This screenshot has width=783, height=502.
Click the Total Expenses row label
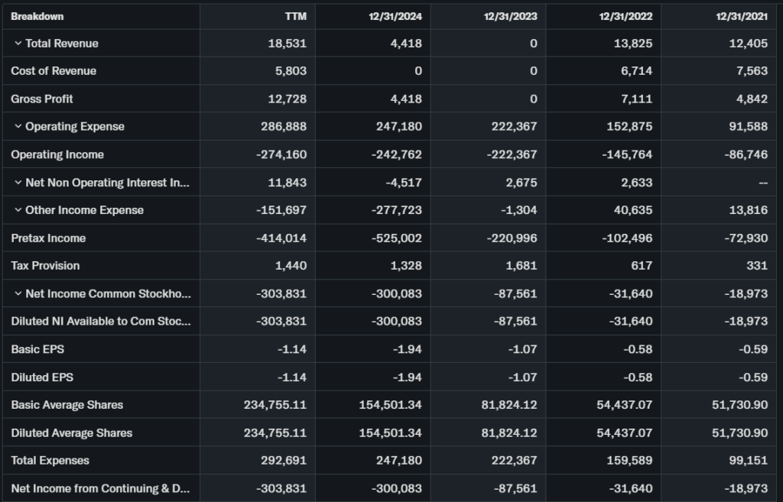[50, 461]
